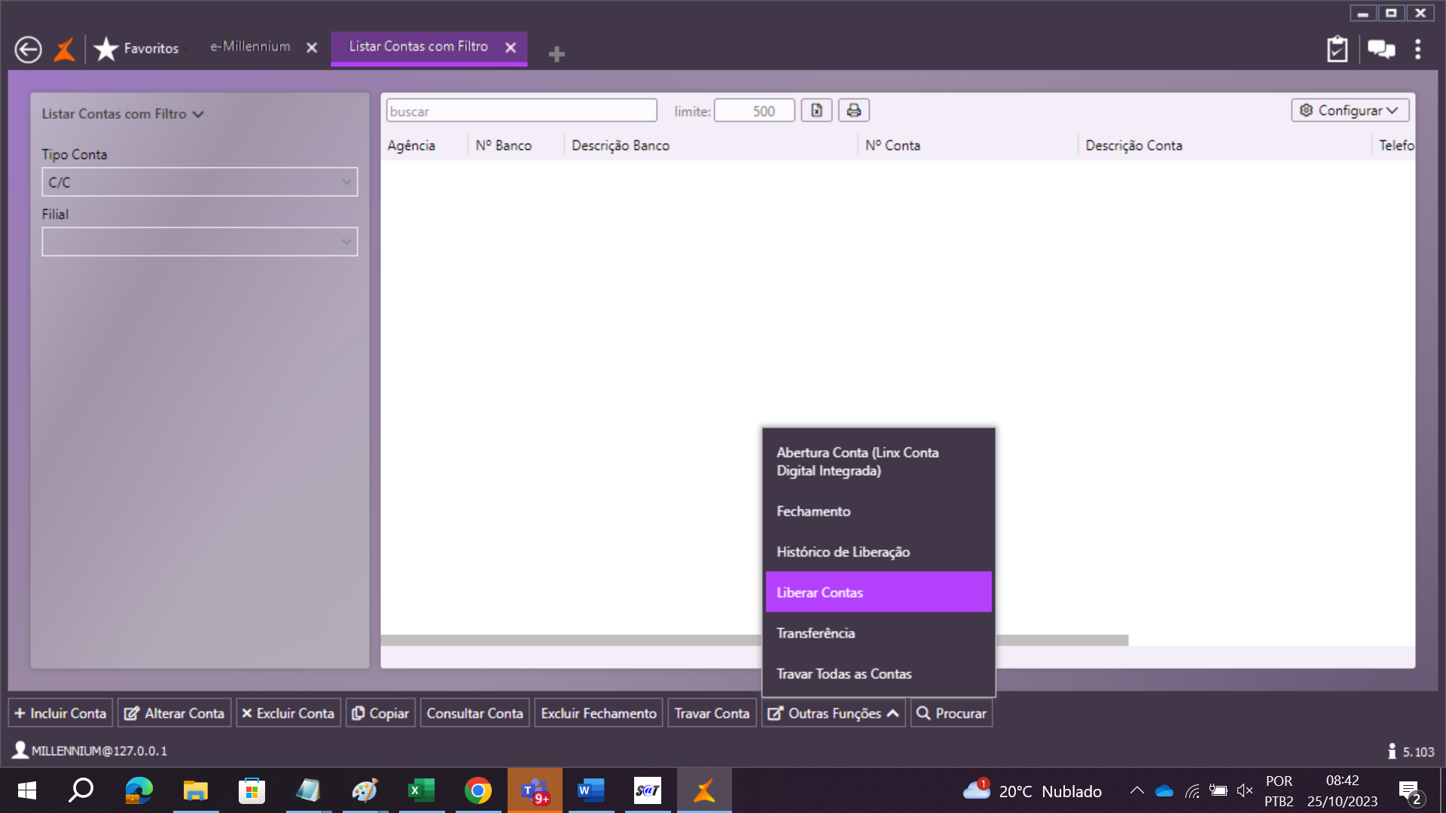Open the clipboard tasks icon

[x=1337, y=50]
